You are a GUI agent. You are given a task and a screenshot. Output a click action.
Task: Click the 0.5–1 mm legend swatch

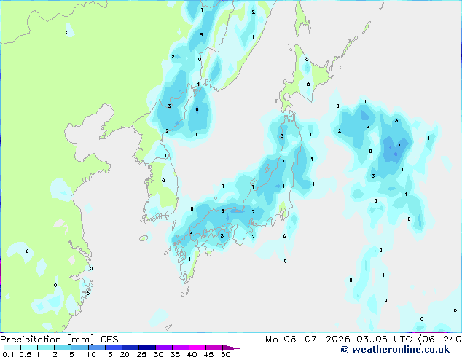click(29, 348)
